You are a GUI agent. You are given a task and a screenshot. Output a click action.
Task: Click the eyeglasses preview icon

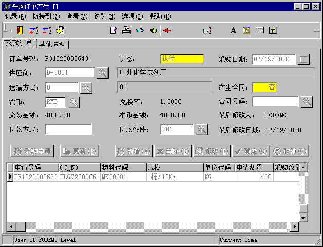140,30
